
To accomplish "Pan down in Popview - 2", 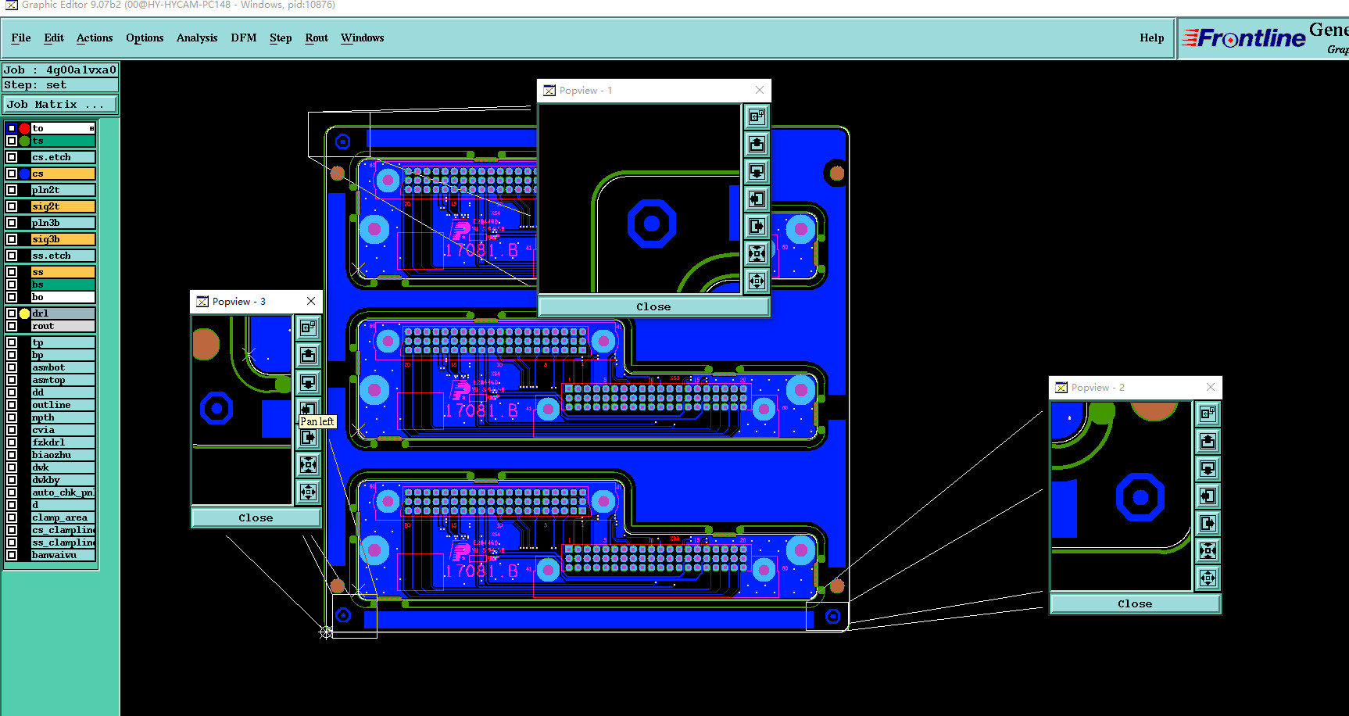I will pos(1208,468).
